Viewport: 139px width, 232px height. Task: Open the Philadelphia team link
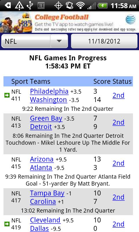click(49, 91)
